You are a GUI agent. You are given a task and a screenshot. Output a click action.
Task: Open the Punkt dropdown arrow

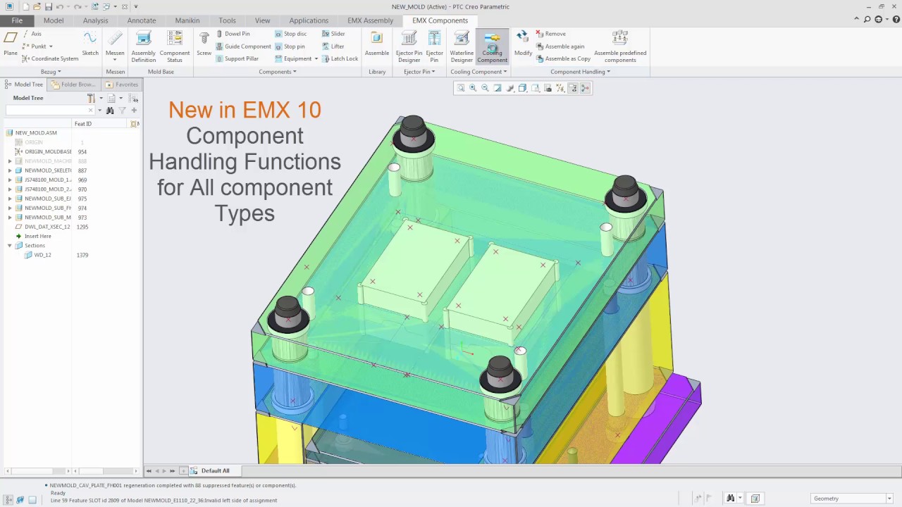[51, 47]
